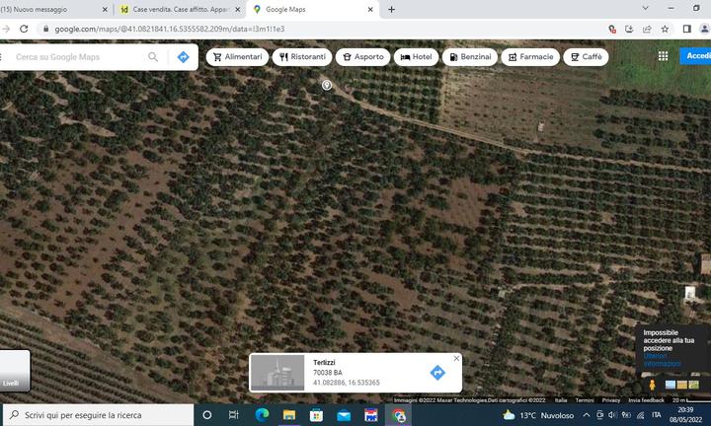Viewport: 711px width, 426px height.
Task: Open Microsoft Edge from the taskbar
Action: [x=262, y=415]
